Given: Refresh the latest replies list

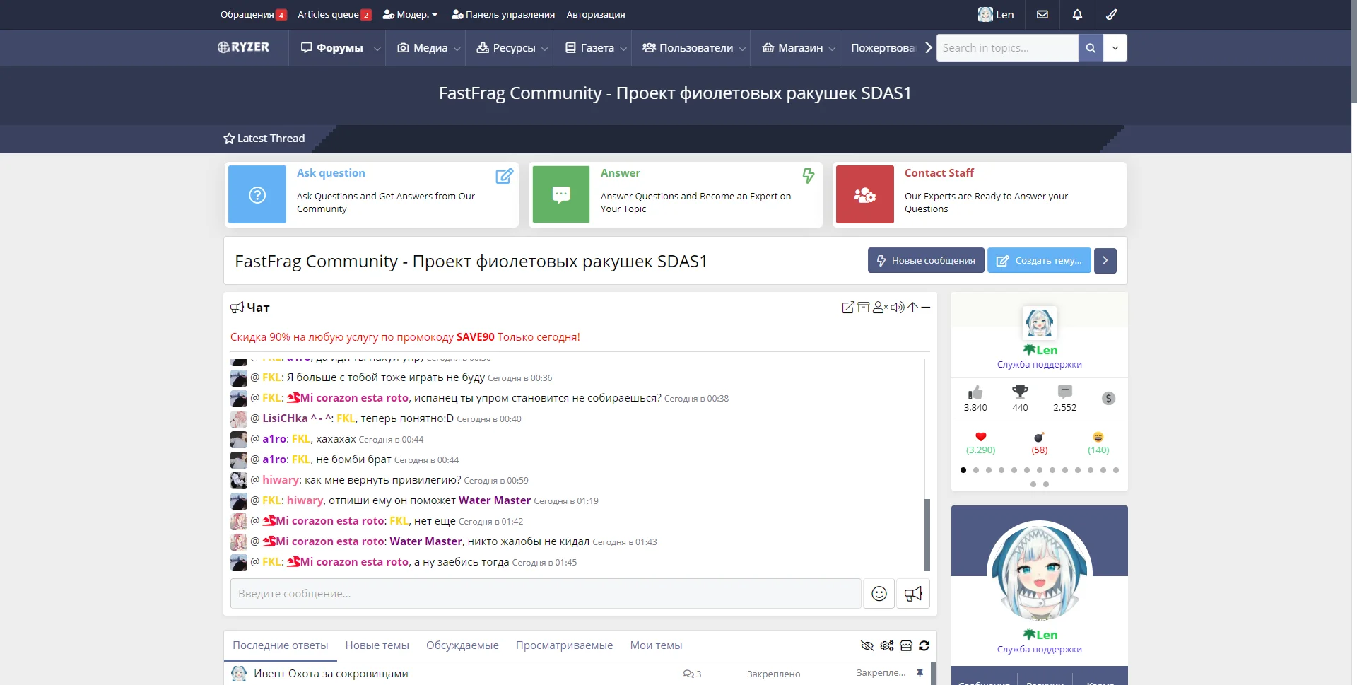Looking at the screenshot, I should point(924,645).
